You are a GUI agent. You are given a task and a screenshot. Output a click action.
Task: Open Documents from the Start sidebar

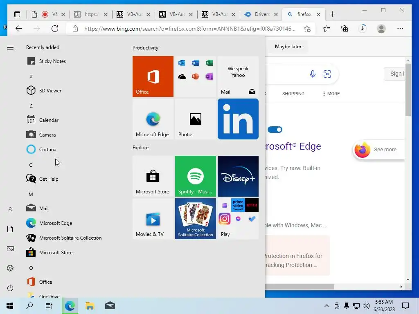click(x=10, y=229)
